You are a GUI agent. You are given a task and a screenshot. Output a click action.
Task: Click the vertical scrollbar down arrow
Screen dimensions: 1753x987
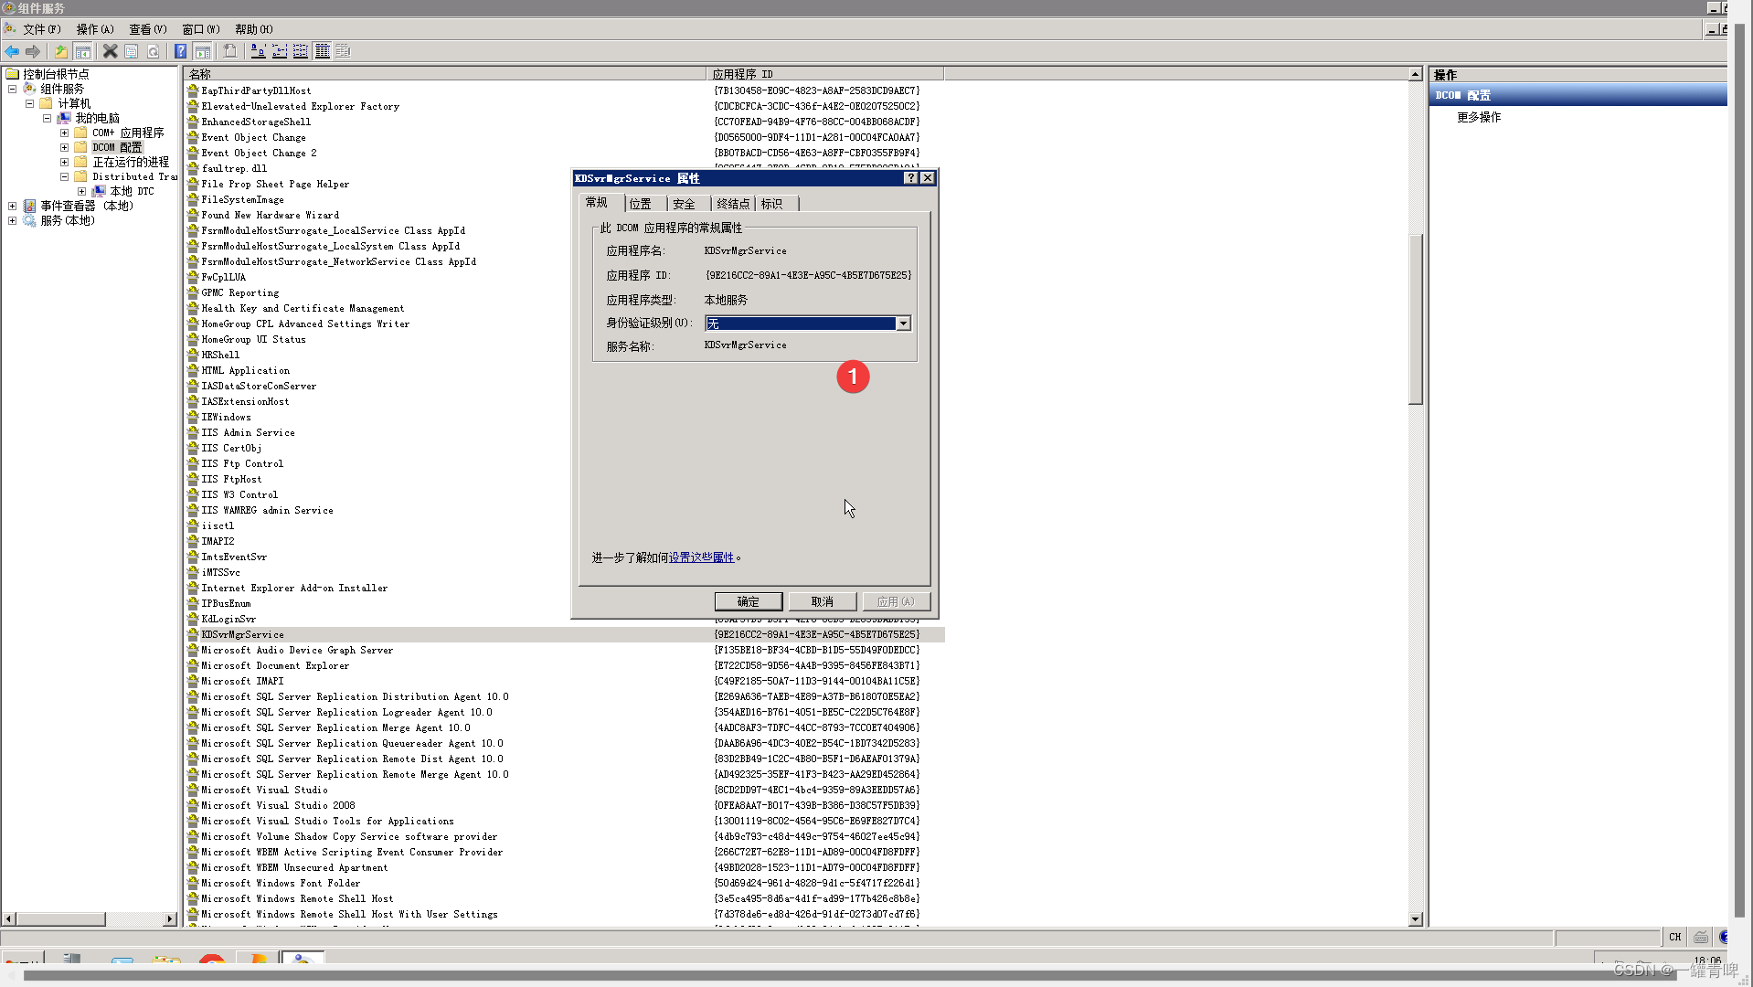[x=1415, y=918]
